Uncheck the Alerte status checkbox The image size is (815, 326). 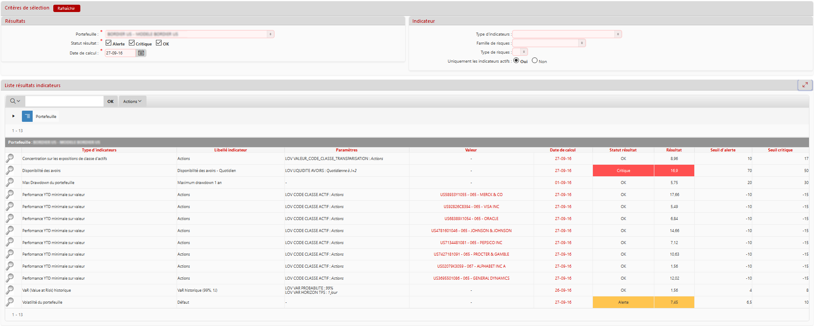click(109, 43)
